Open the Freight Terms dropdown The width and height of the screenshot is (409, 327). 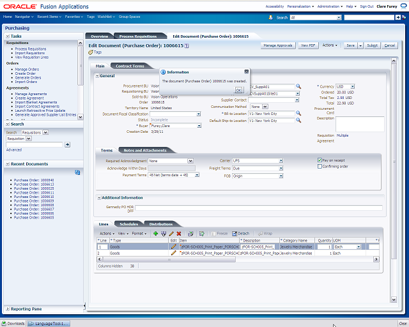pos(281,168)
